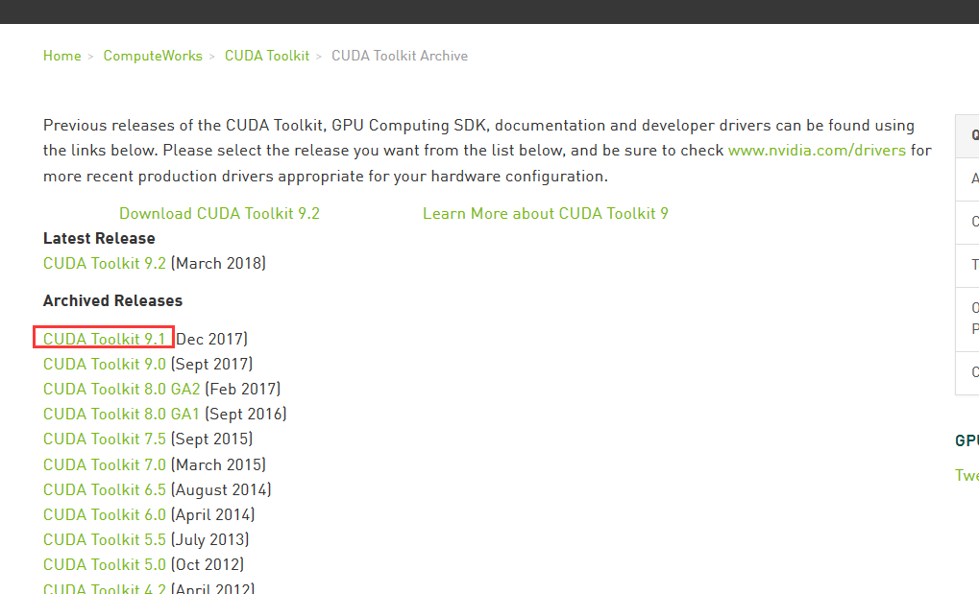Select CUDA Toolkit 8.0 GA2 link
979x594 pixels.
122,389
